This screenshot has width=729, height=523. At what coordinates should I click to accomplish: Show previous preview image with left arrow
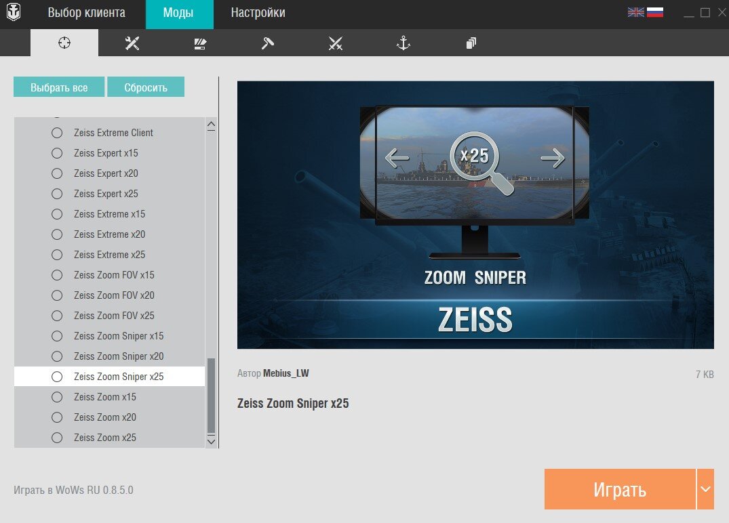[x=397, y=158]
